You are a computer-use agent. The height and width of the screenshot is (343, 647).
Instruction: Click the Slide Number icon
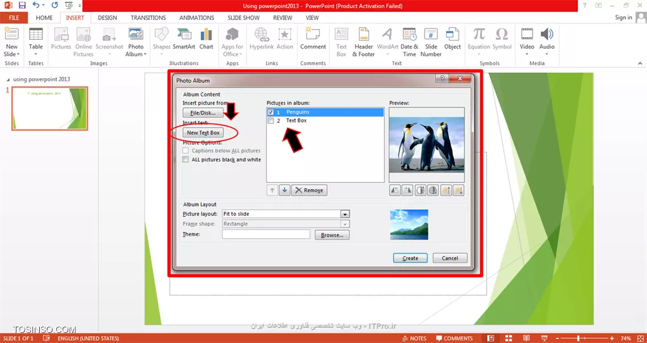coord(431,43)
